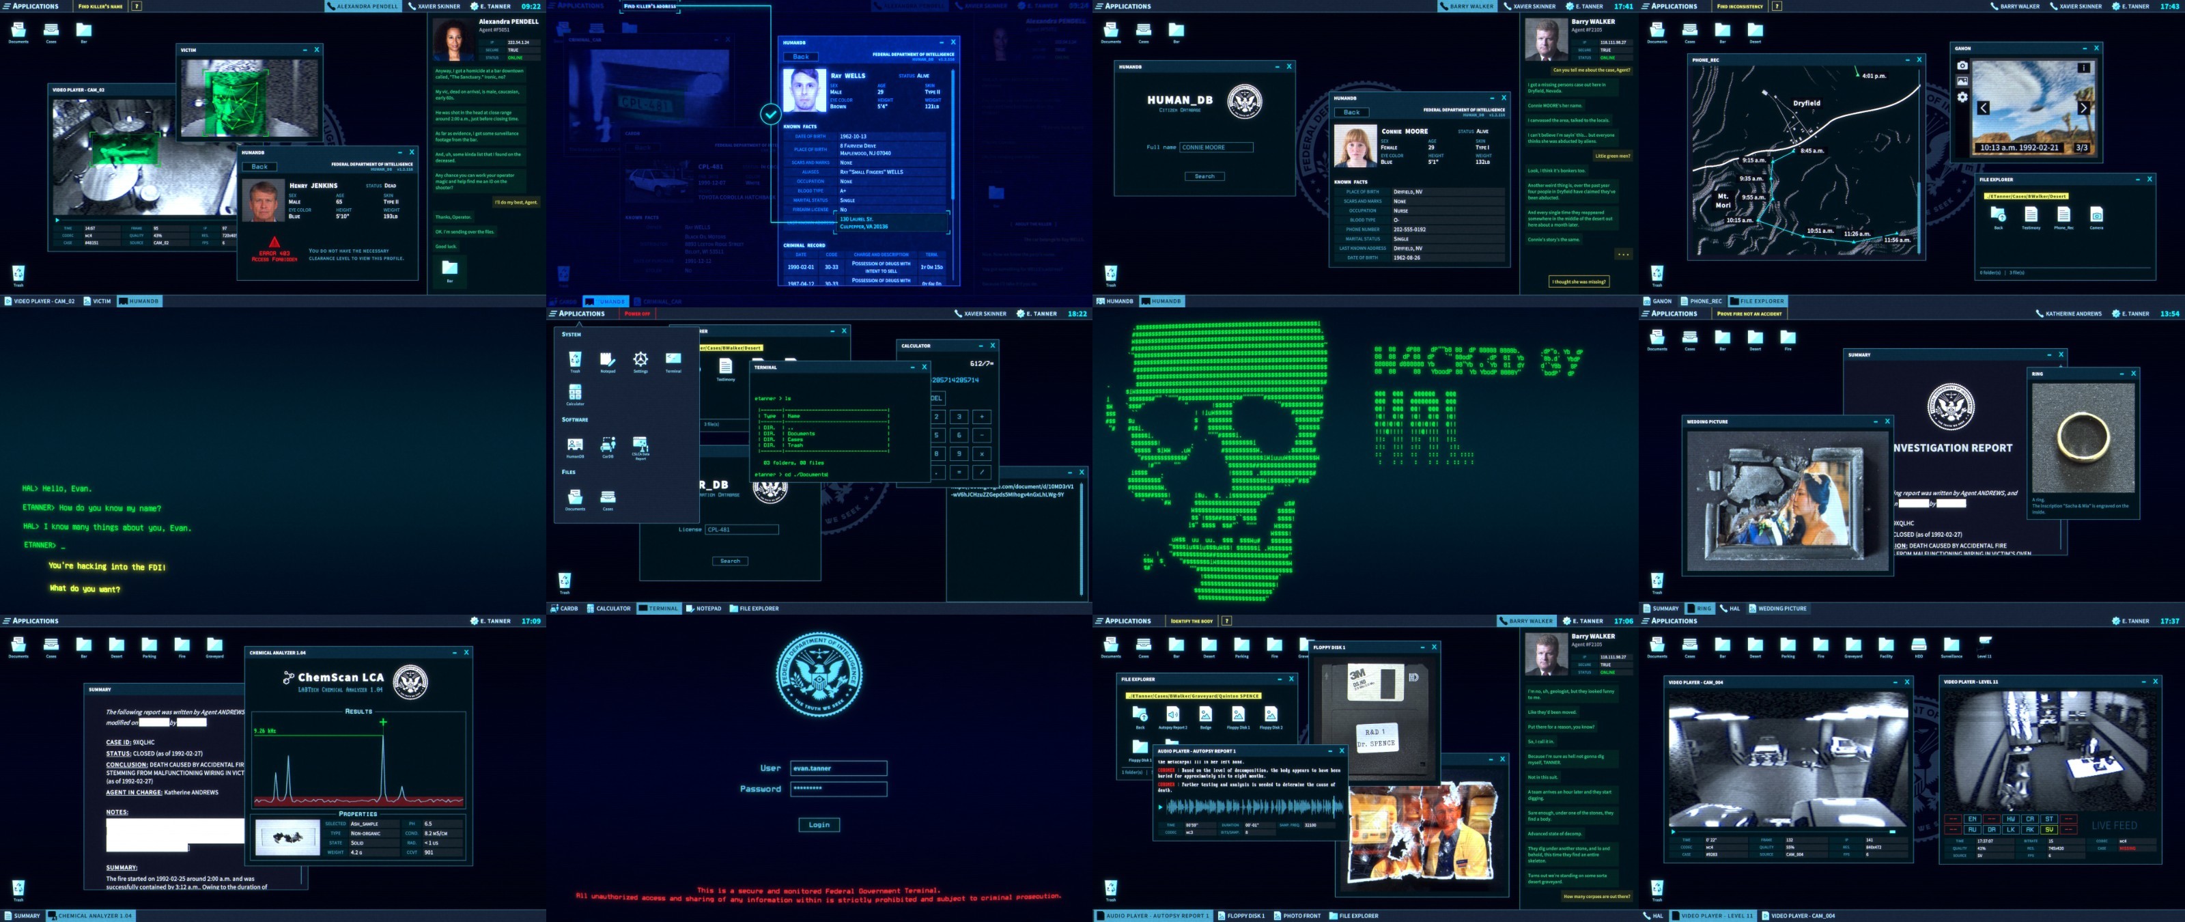
Task: Select the gallery picture icon in Ganon
Action: (1962, 81)
